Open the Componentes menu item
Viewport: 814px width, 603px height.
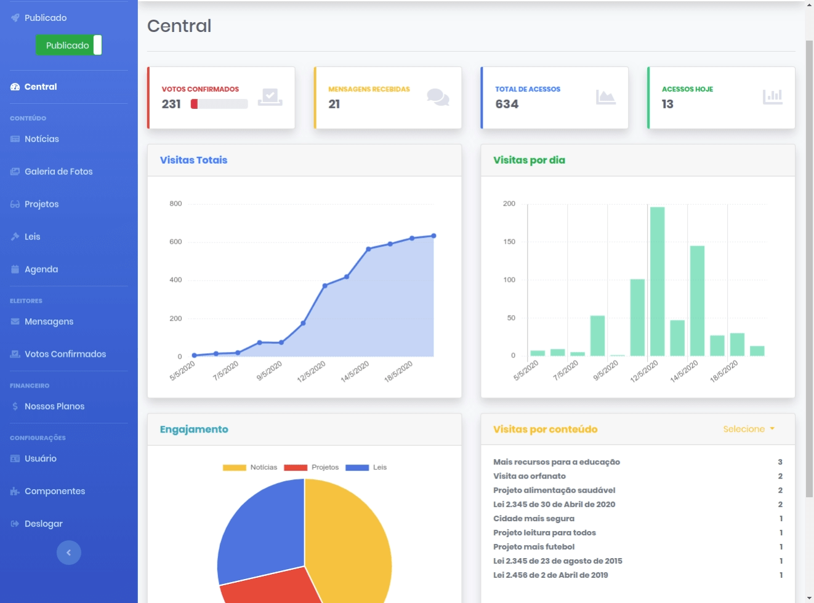(54, 492)
